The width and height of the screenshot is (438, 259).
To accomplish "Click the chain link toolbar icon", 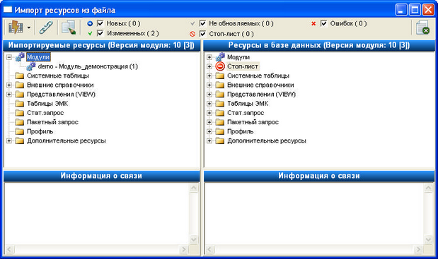I will pyautogui.click(x=46, y=28).
